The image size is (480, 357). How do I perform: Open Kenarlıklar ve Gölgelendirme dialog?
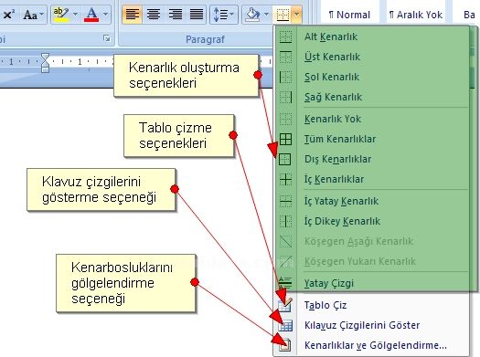click(372, 345)
